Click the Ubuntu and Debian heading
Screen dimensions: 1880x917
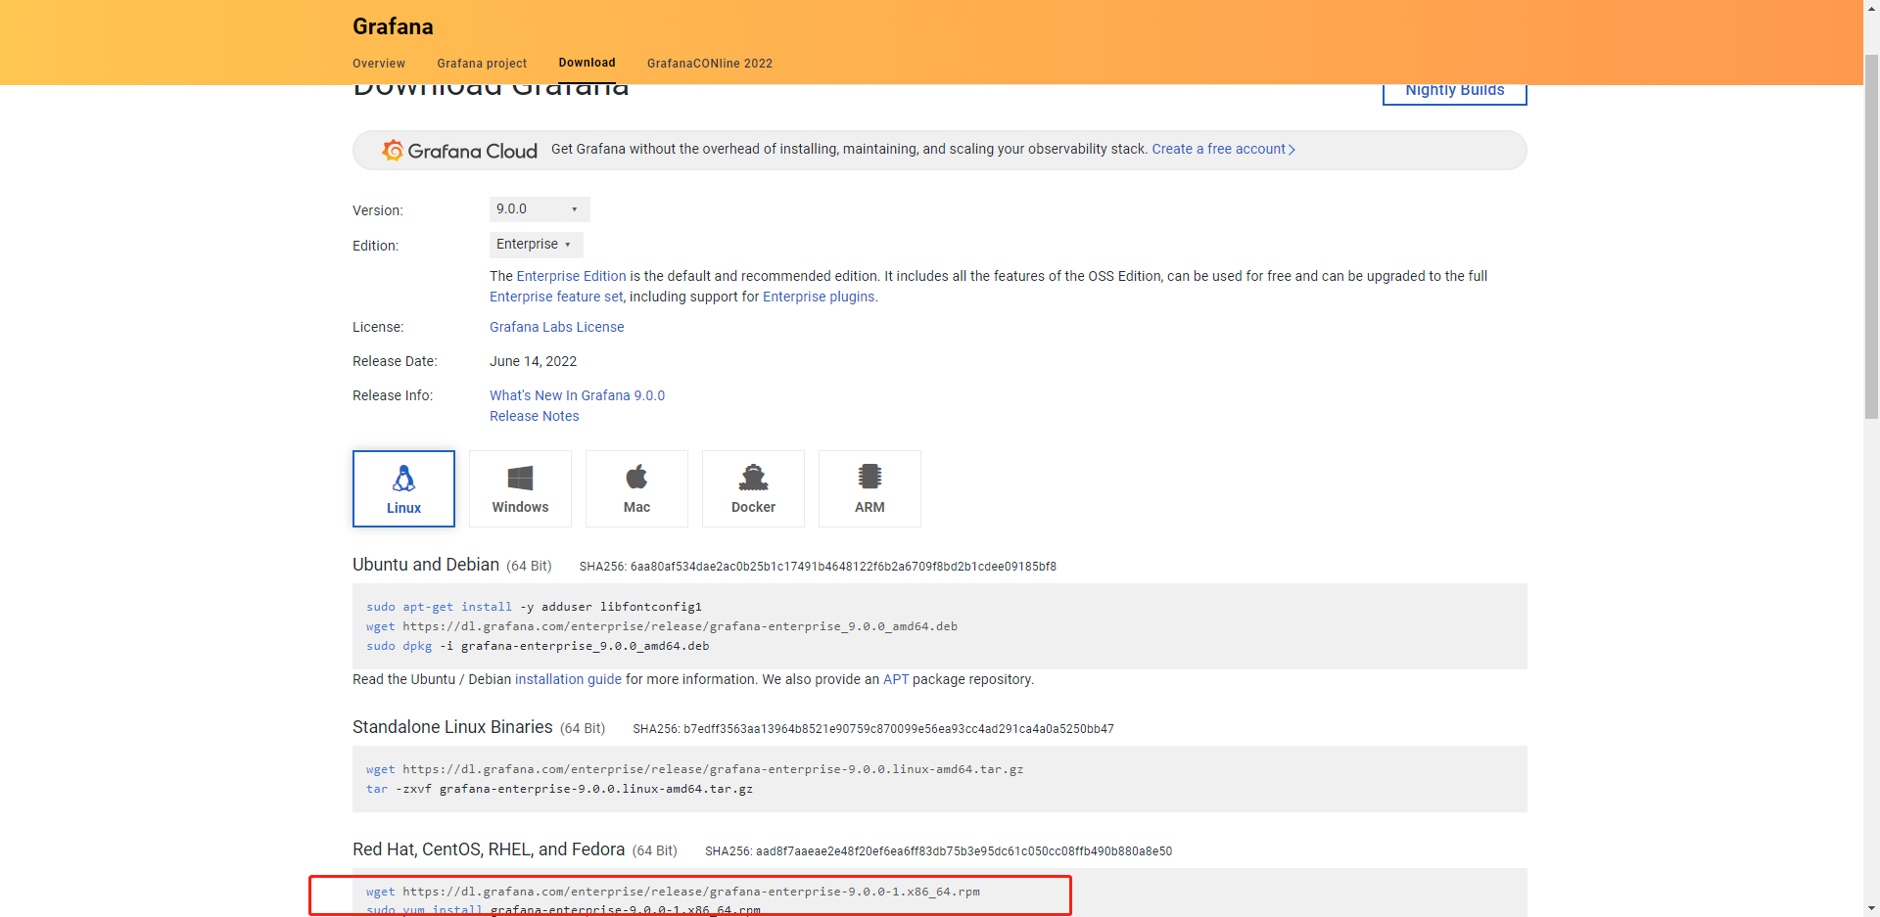point(426,565)
